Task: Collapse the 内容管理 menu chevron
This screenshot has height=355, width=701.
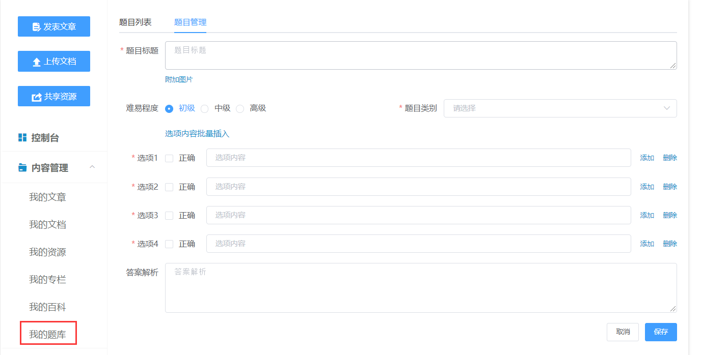Action: tap(92, 167)
